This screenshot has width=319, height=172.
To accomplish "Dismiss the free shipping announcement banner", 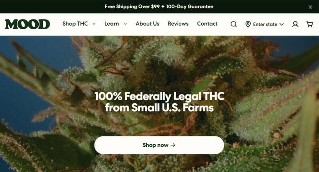I will coord(310,7).
